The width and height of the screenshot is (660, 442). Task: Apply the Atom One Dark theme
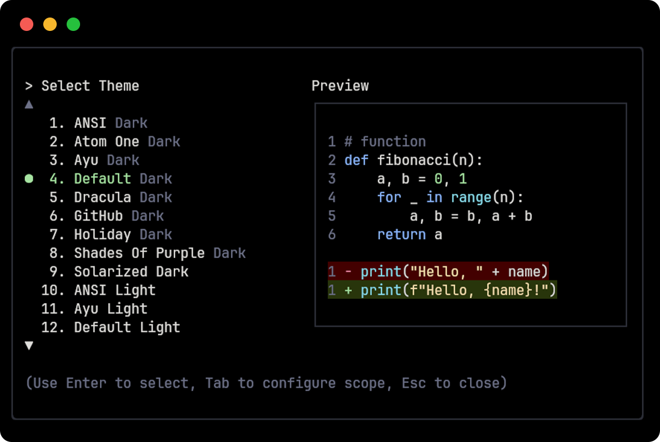point(127,141)
